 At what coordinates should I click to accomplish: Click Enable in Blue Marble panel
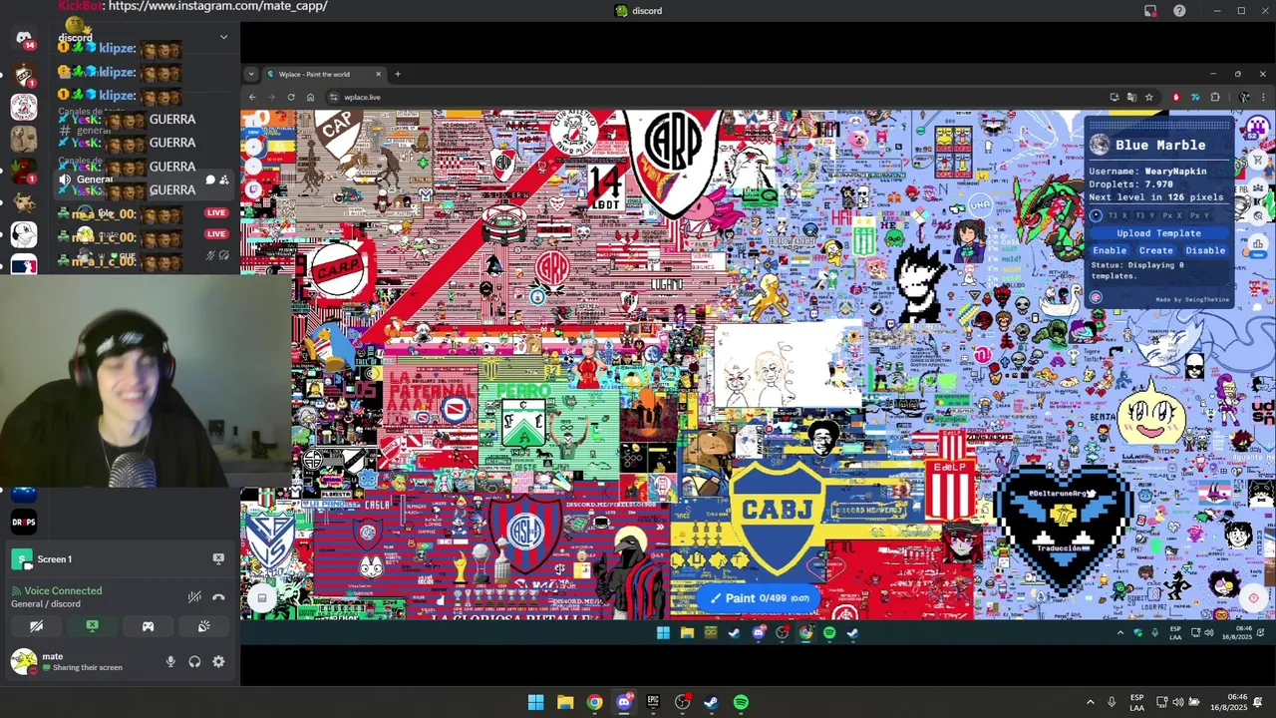pyautogui.click(x=1110, y=250)
